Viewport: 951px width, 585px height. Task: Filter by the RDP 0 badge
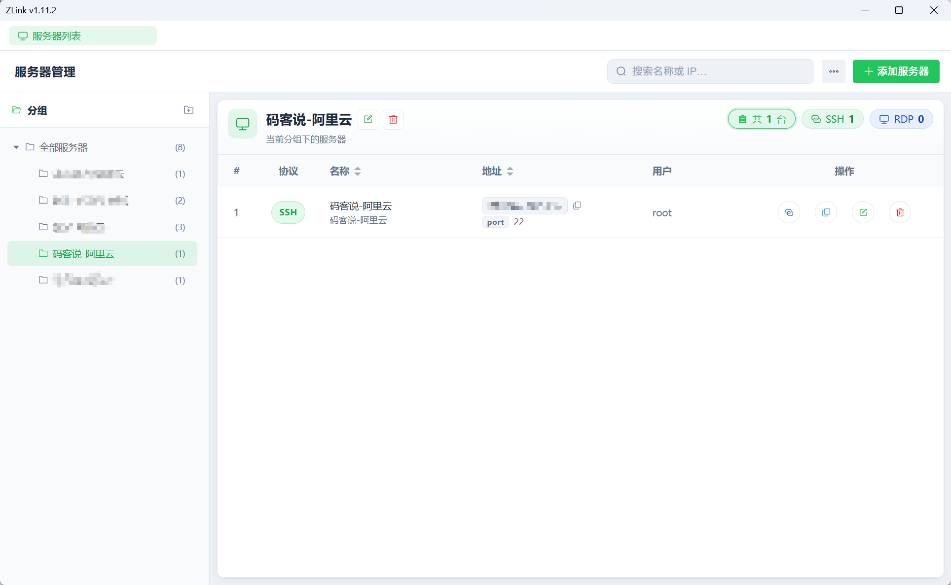tap(901, 119)
